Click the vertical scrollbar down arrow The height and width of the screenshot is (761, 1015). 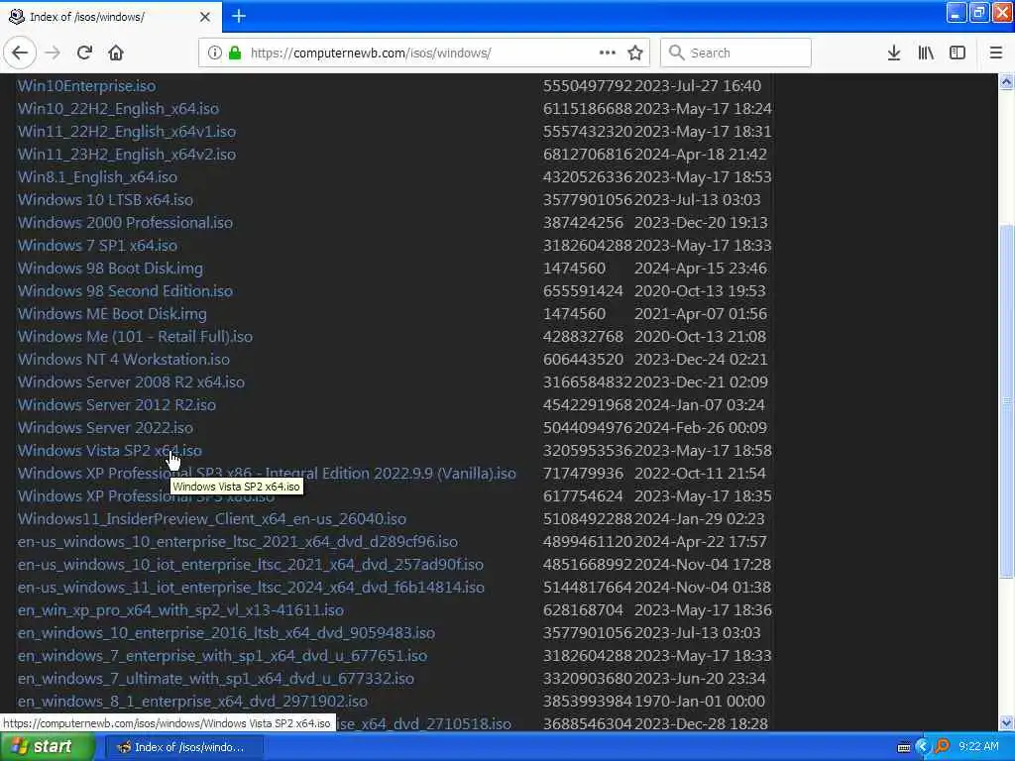(1006, 722)
